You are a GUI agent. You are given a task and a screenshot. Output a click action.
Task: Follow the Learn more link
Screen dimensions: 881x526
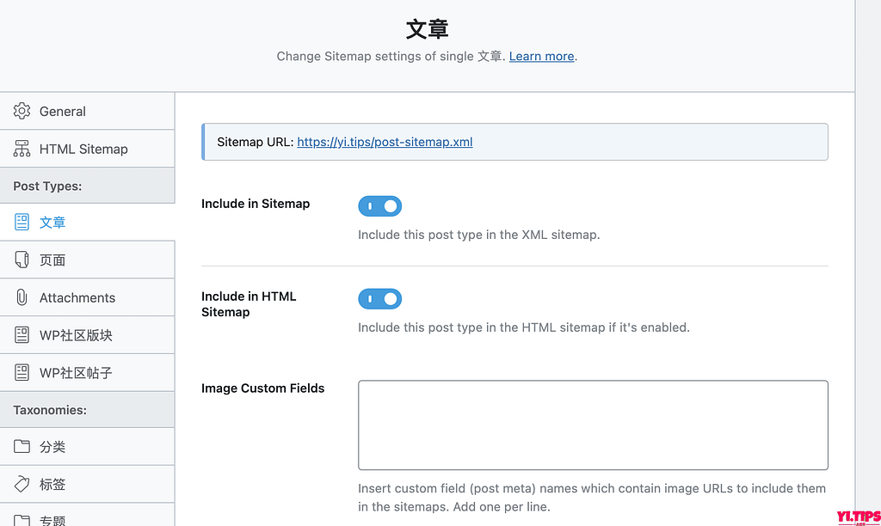click(541, 56)
